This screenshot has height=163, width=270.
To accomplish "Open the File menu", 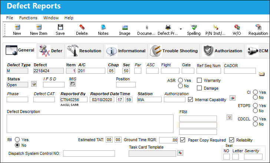I will [10, 18].
